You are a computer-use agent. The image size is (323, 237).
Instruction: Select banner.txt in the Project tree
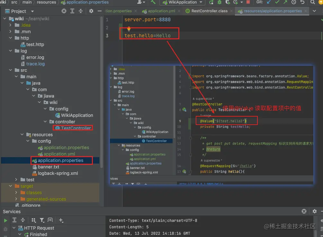click(46, 167)
